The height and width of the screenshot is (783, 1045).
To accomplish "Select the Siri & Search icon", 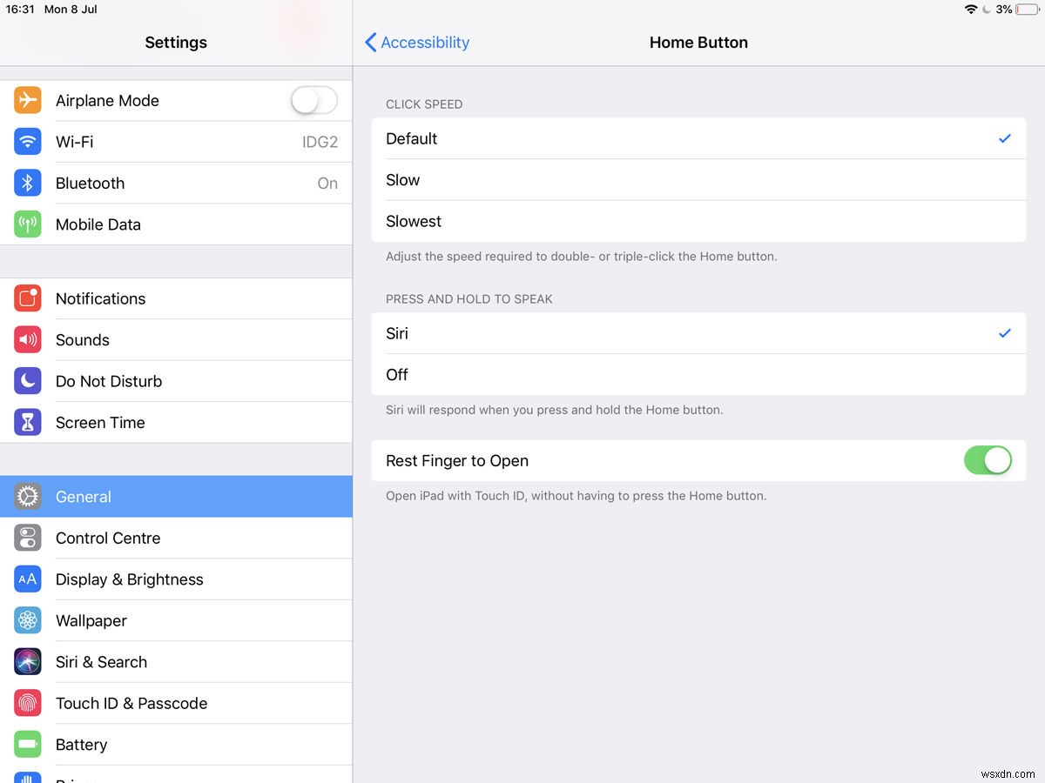I will pos(27,661).
